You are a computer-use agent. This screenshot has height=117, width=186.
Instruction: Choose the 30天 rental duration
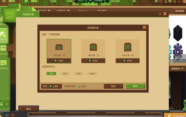click(51, 74)
